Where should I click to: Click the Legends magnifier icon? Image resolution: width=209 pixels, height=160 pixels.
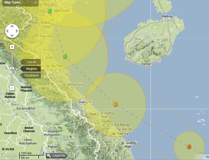pos(49,156)
